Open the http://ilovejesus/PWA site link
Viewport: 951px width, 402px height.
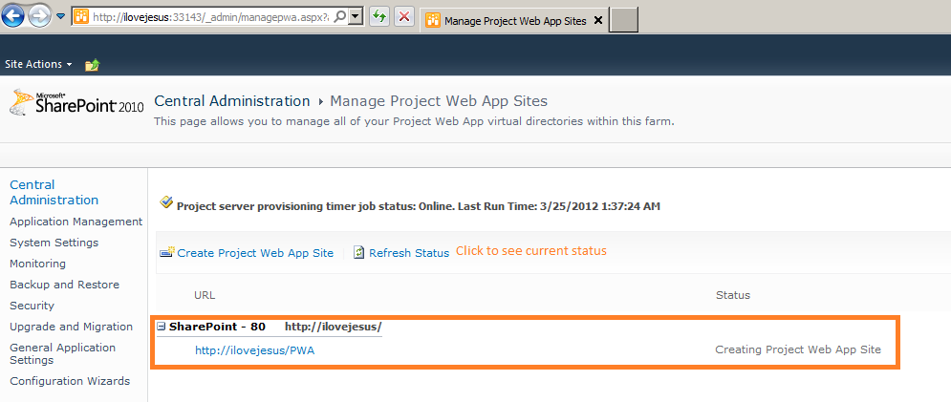click(x=255, y=349)
